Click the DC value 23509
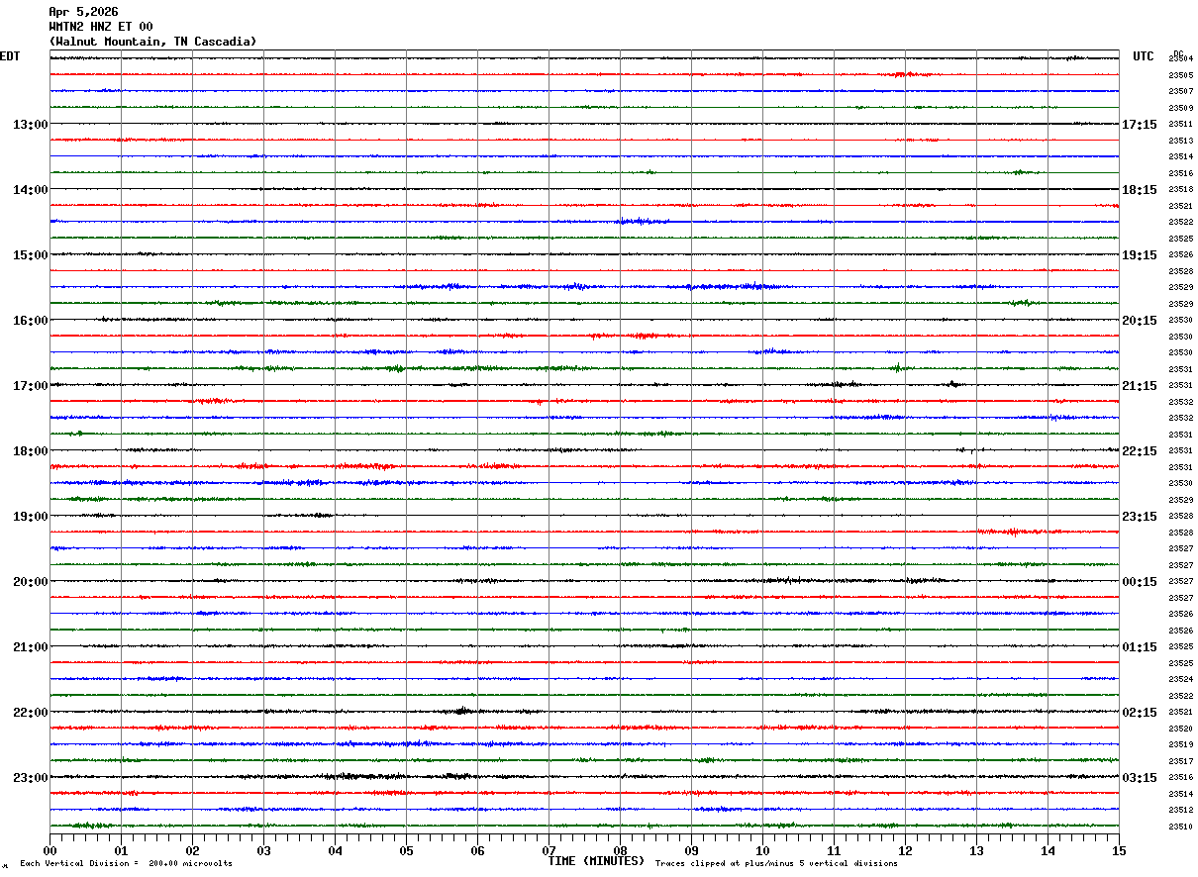The height and width of the screenshot is (877, 1198). click(x=1180, y=108)
